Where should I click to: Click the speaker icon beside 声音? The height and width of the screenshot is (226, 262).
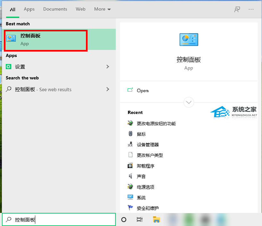(x=130, y=176)
